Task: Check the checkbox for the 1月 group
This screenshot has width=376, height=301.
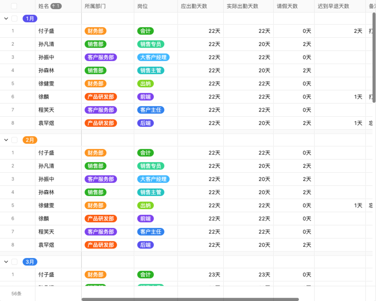Action: pyautogui.click(x=14, y=18)
